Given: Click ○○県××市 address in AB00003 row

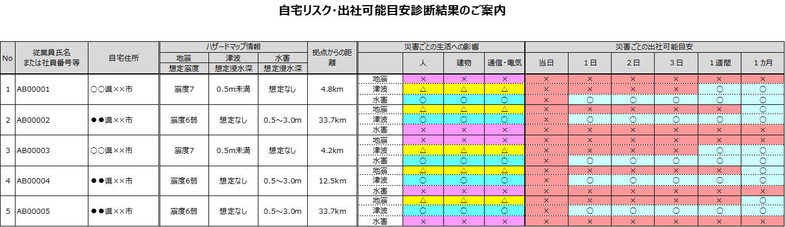Looking at the screenshot, I should (123, 151).
